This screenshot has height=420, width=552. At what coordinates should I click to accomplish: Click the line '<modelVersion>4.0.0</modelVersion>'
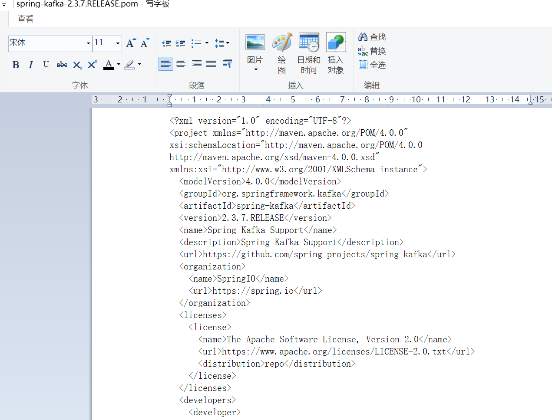[260, 181]
